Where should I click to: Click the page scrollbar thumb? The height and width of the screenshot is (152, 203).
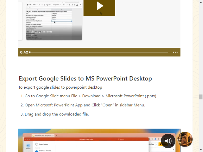point(201,97)
